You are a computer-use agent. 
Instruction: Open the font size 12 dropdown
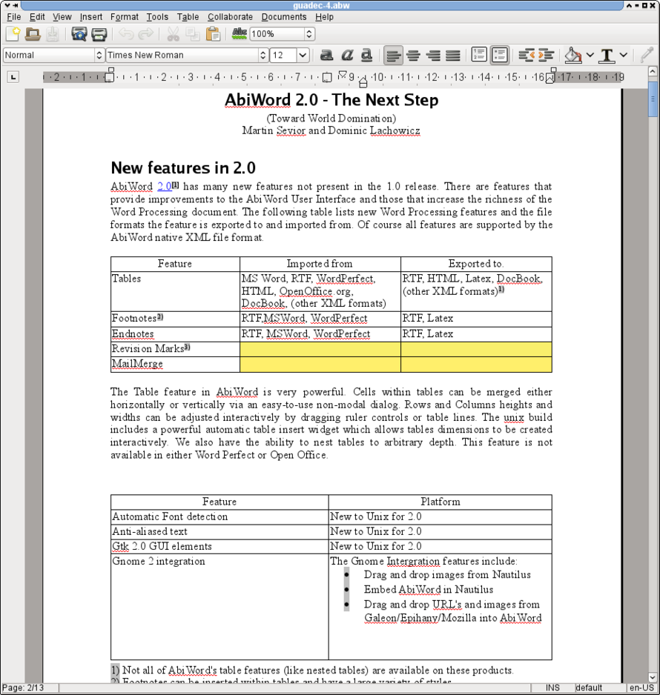[x=303, y=56]
